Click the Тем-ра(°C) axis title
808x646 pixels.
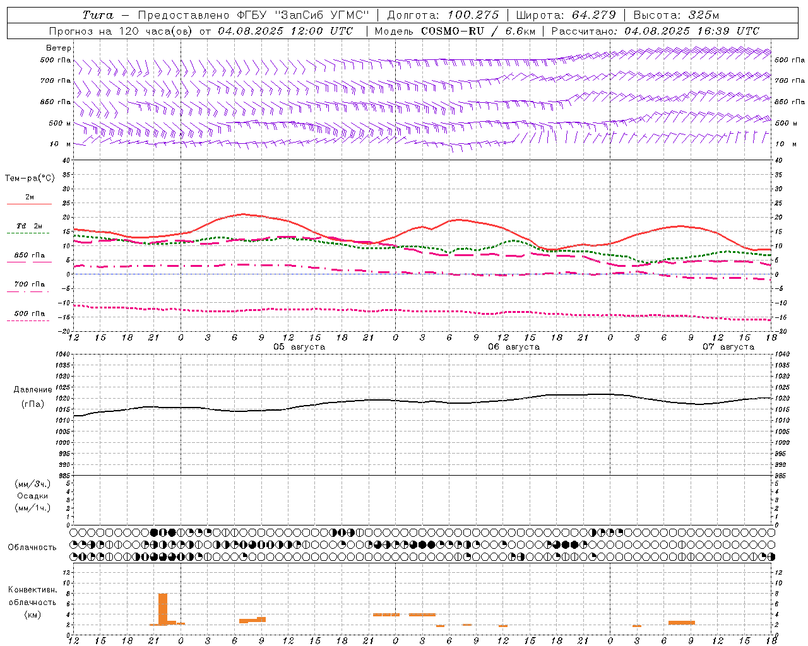click(30, 179)
